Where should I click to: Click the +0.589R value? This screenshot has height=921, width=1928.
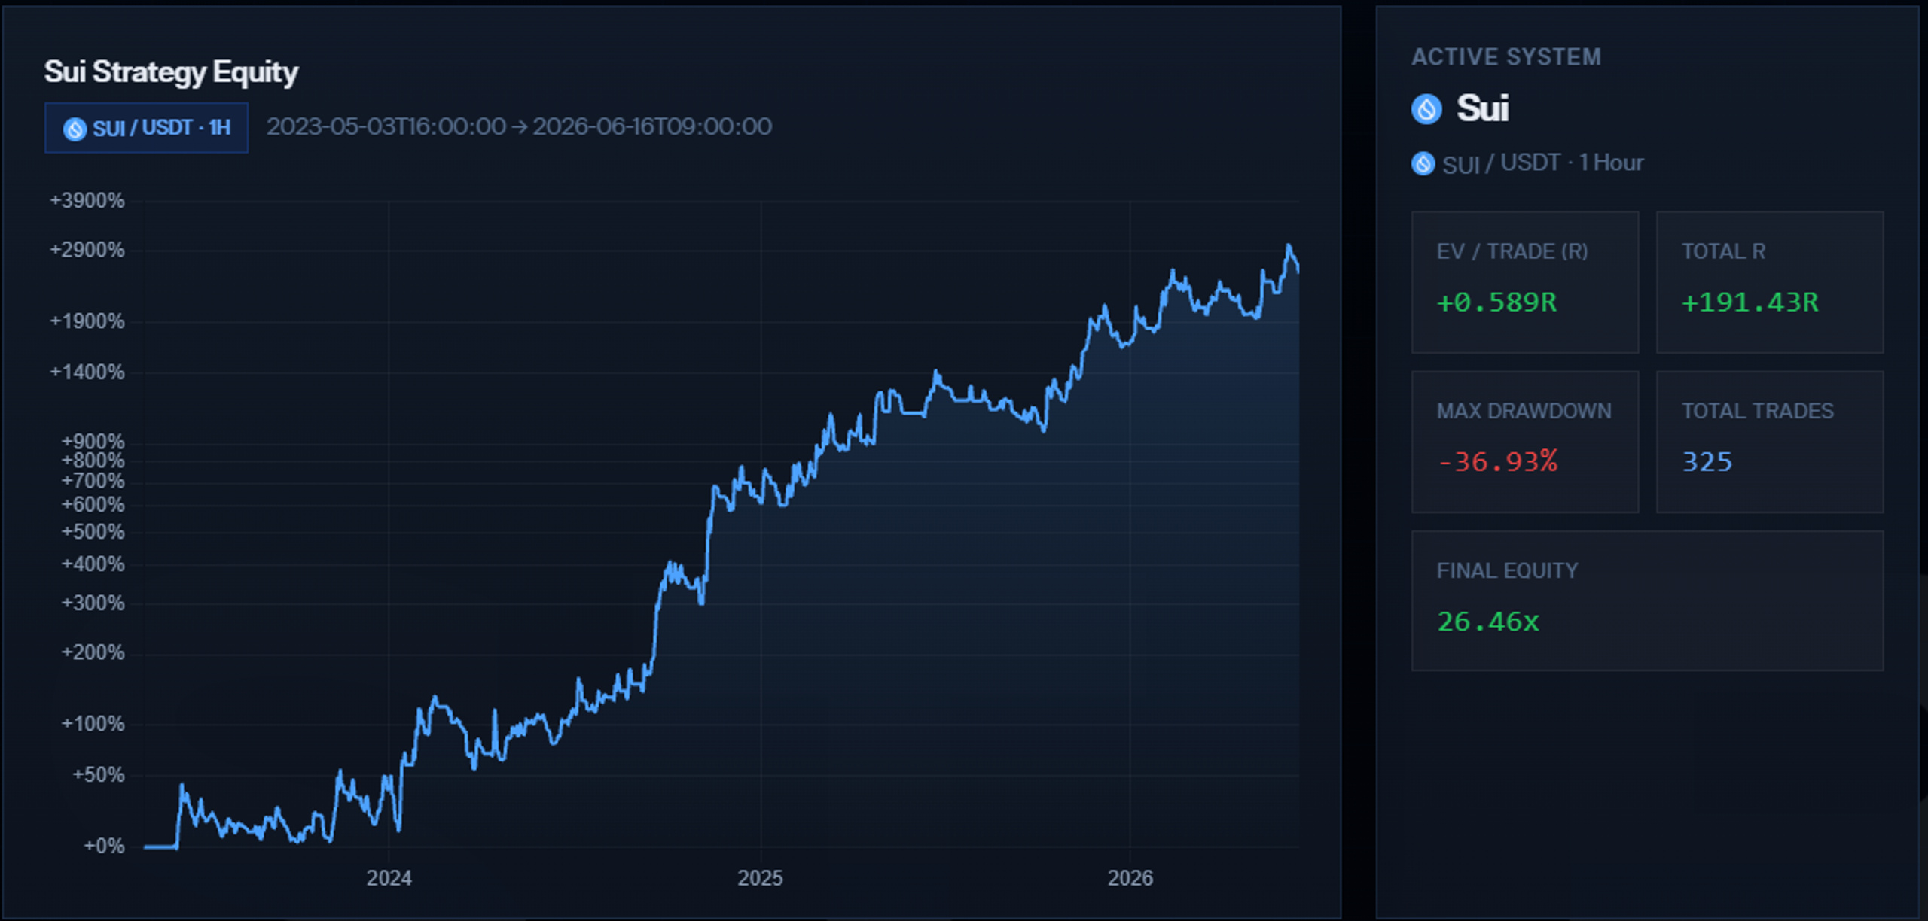pyautogui.click(x=1496, y=302)
